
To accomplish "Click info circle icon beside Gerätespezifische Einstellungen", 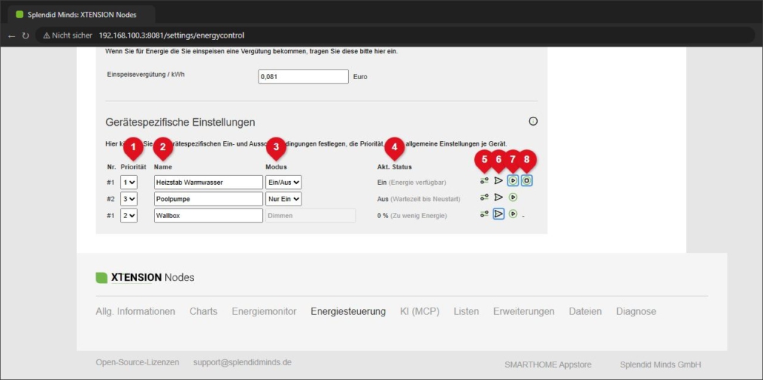I will click(x=533, y=121).
